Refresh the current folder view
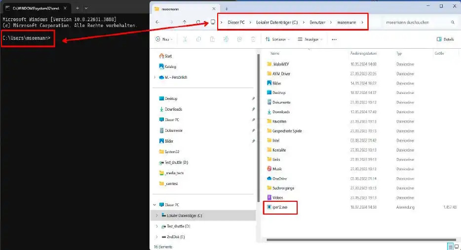This screenshot has width=461, height=250. pos(198,22)
